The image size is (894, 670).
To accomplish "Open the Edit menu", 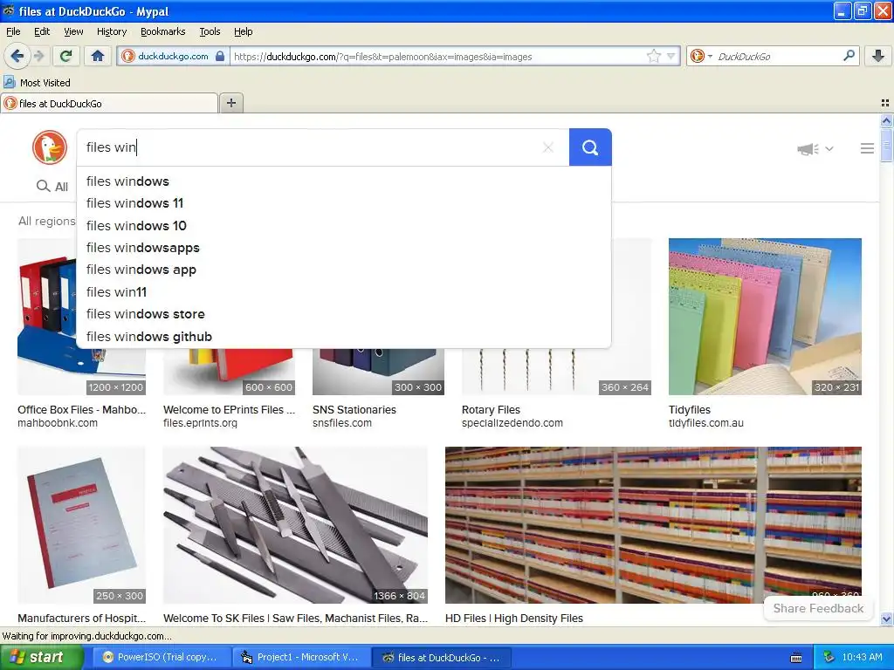I will (42, 31).
